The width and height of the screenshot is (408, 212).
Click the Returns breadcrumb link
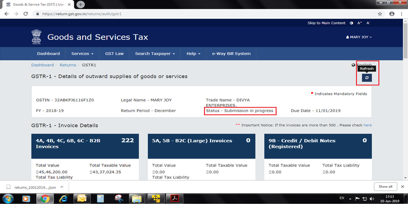point(67,65)
